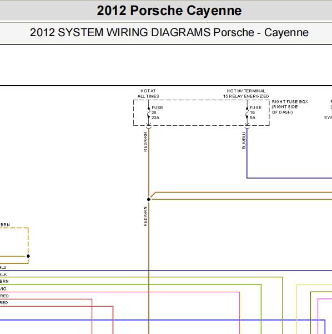Click the 'FUSE 28 20A' text label
The image size is (332, 334).
[157, 112]
